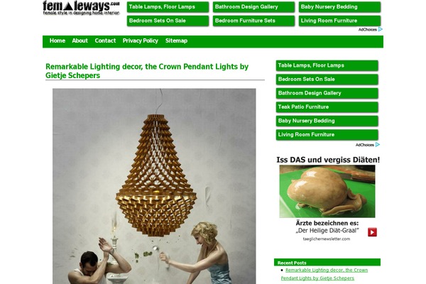Screen dimensions: 426x284
Task: Click the AdChoices icon below the top ads
Action: [380, 29]
